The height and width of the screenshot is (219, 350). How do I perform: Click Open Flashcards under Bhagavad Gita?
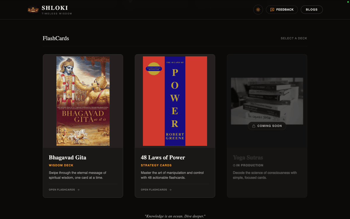62,190
